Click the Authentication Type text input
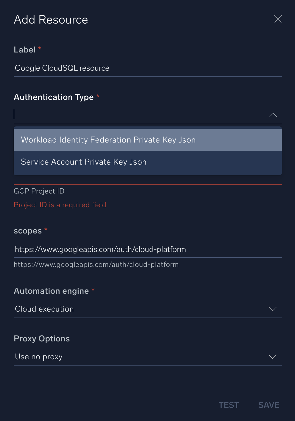This screenshot has width=295, height=421. (119, 115)
